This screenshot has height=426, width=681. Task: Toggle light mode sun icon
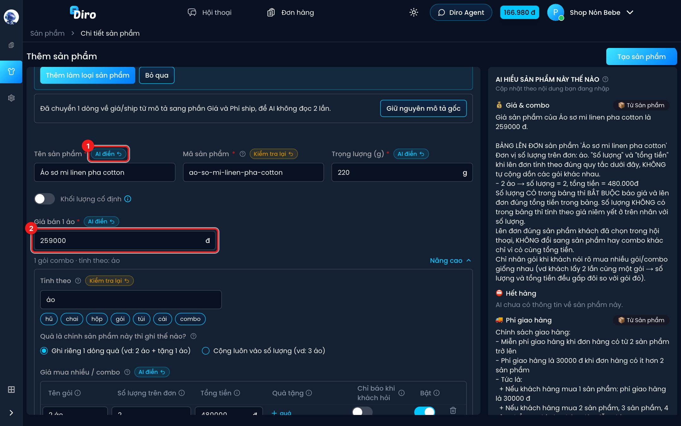[x=414, y=13]
